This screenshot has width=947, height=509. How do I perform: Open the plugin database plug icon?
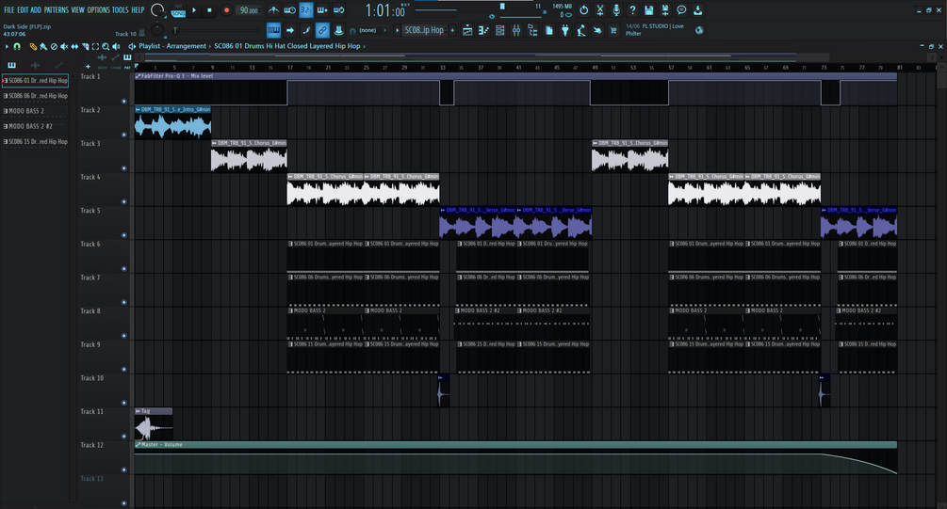[565, 30]
